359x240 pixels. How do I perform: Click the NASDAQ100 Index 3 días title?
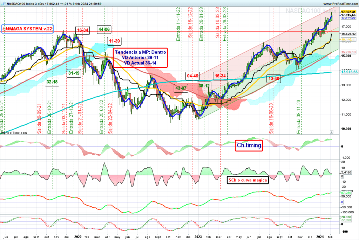tap(27, 4)
